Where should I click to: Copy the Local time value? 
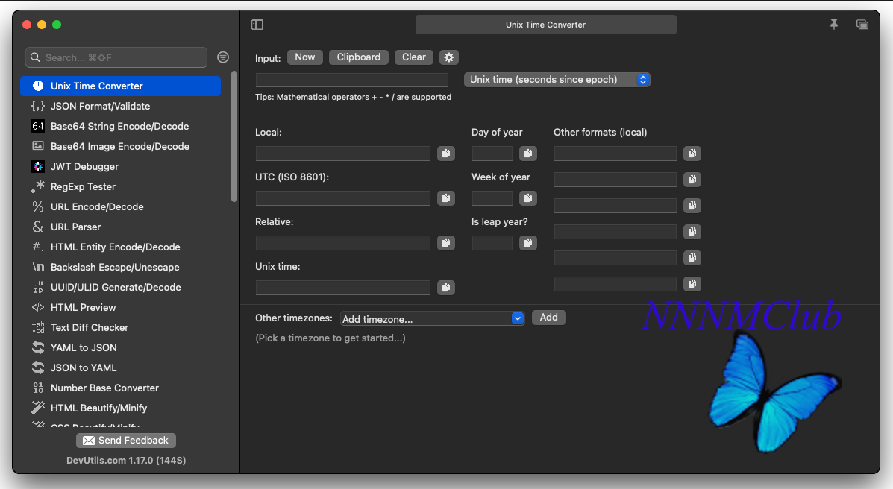(446, 154)
